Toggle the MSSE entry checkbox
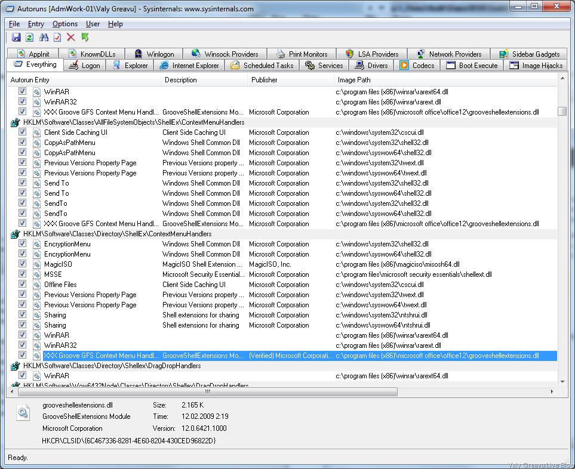 tap(23, 274)
